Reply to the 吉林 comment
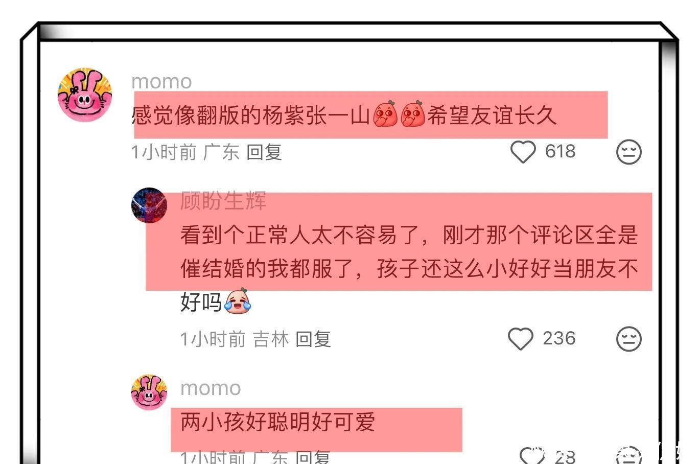 click(313, 339)
